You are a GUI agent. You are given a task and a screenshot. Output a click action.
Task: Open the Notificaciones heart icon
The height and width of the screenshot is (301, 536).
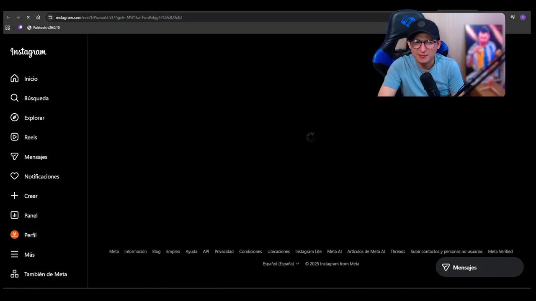tap(15, 176)
